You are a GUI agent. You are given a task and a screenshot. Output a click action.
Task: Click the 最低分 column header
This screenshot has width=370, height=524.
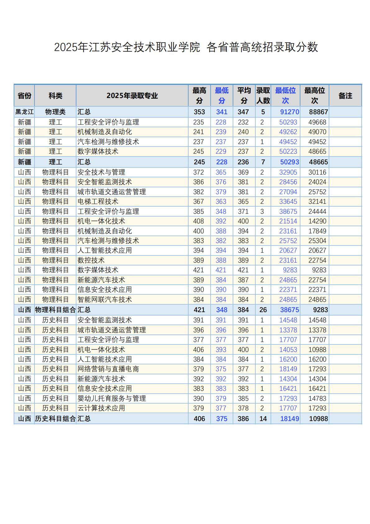(222, 96)
